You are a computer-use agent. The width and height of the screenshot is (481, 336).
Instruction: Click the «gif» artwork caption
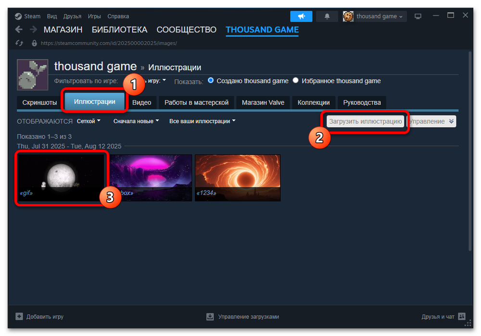[x=26, y=193]
